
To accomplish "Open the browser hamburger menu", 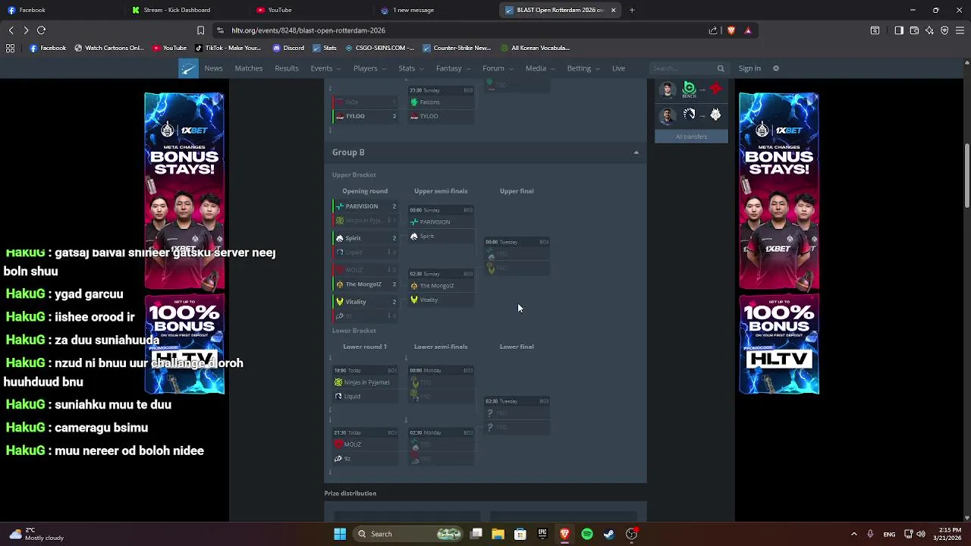I will (960, 30).
